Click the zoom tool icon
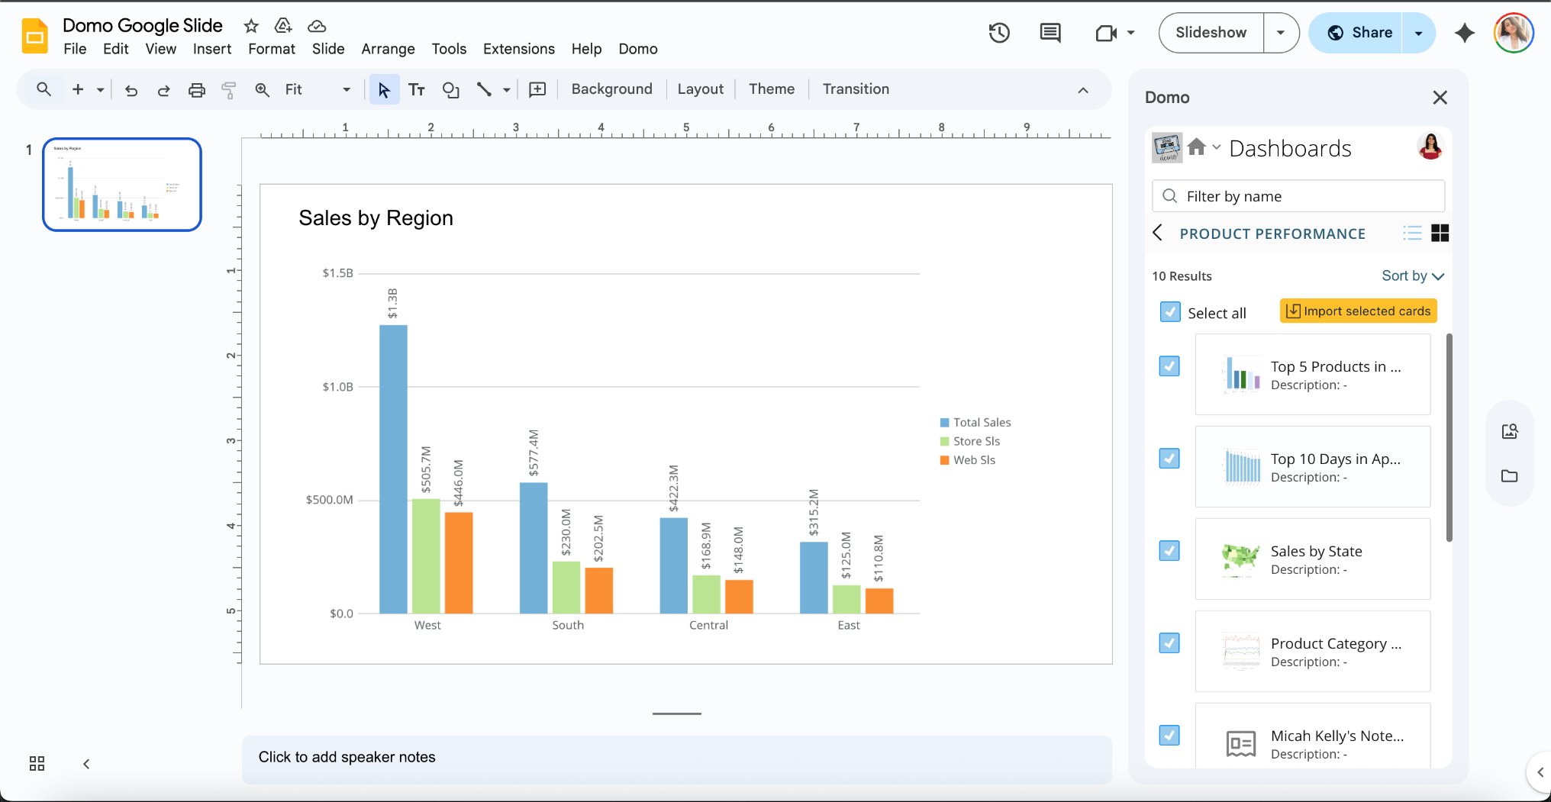1551x802 pixels. coord(262,90)
